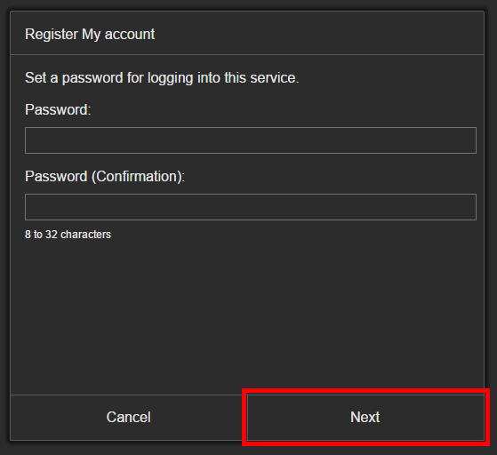This screenshot has width=497, height=455.
Task: Continue registration by clicking Next
Action: (365, 418)
